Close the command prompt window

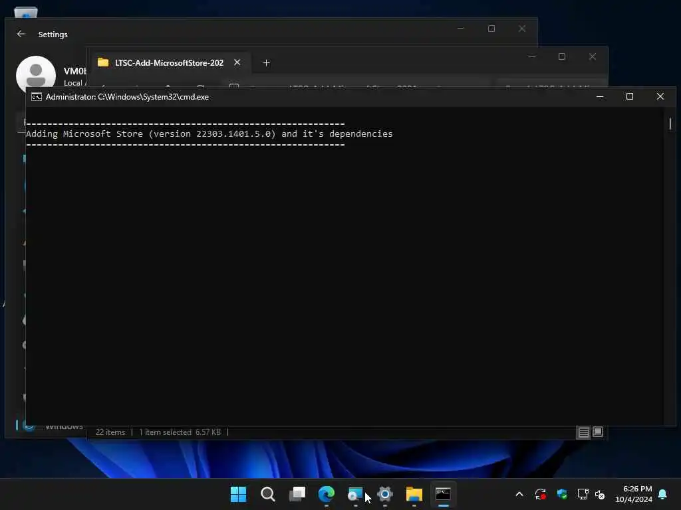660,96
